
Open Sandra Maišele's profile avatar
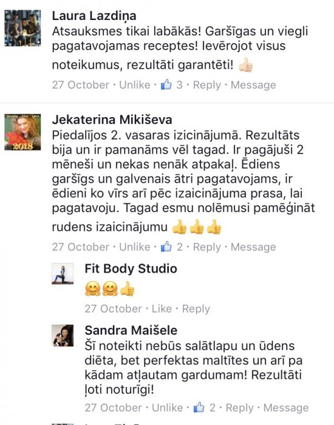pos(63,336)
